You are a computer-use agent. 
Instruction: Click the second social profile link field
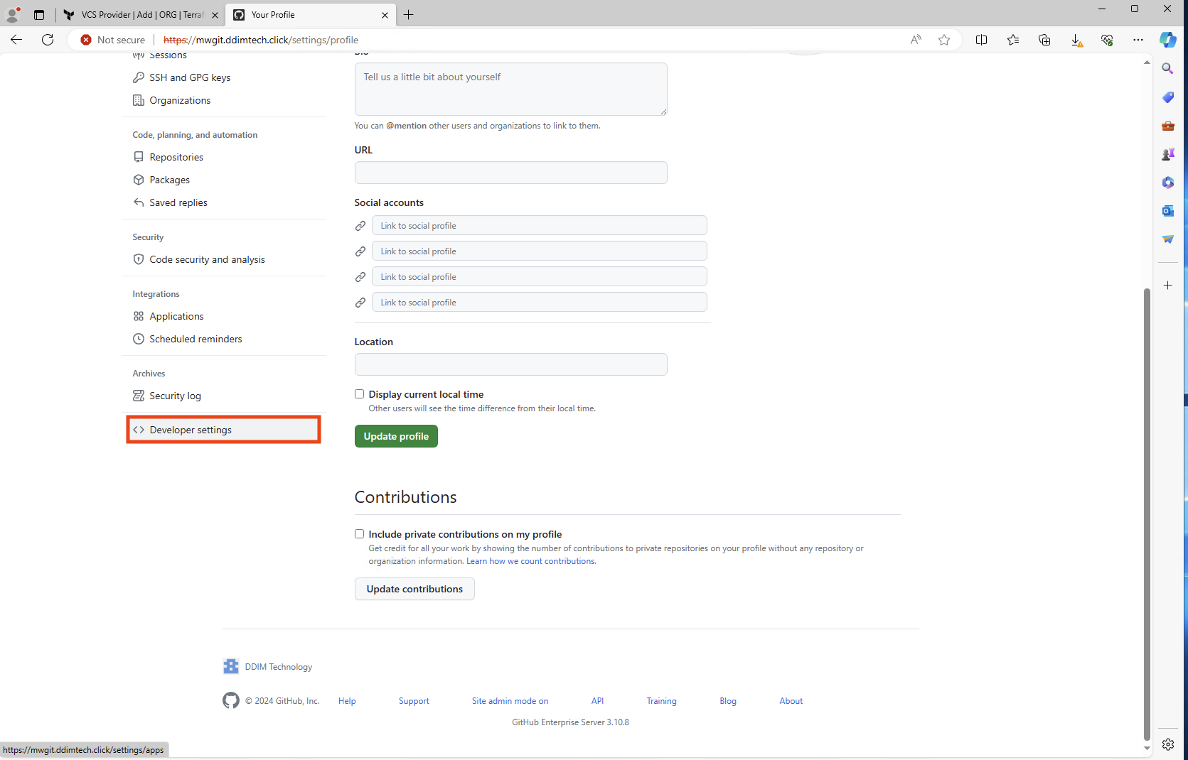point(539,251)
